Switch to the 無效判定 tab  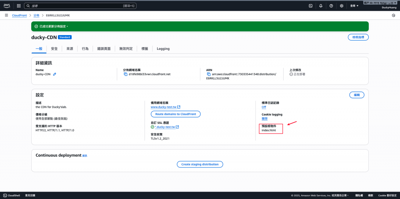[x=126, y=49]
